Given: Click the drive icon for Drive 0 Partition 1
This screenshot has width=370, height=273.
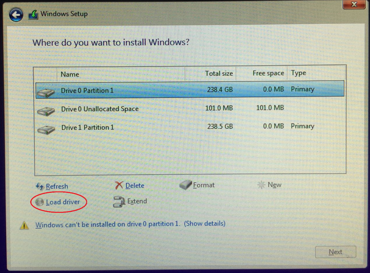Looking at the screenshot, I should tap(46, 92).
